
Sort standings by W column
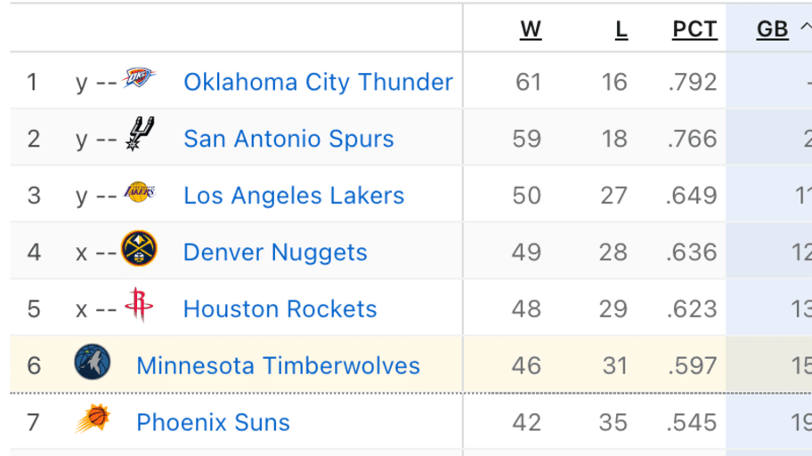click(531, 29)
